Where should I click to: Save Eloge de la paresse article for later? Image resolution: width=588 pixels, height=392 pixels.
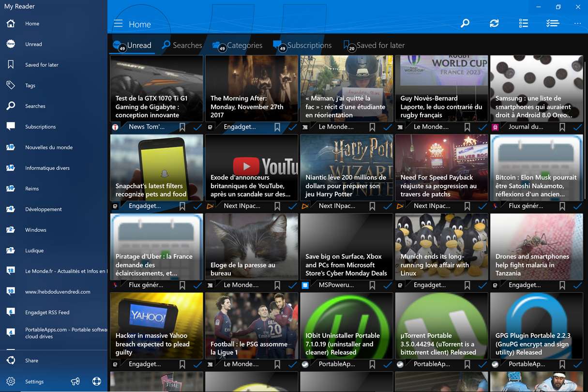pyautogui.click(x=277, y=285)
